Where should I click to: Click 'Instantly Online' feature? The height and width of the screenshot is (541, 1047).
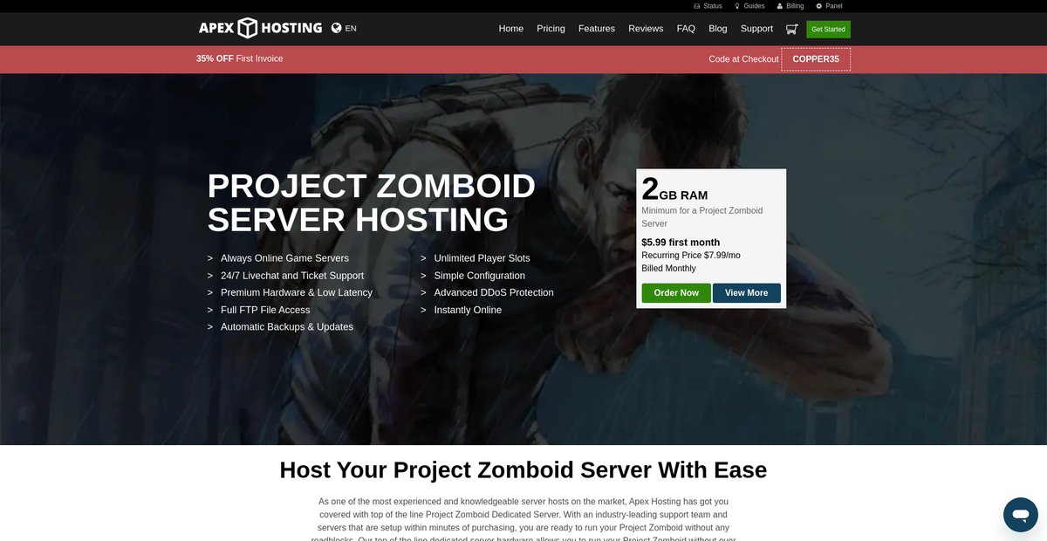[468, 310]
